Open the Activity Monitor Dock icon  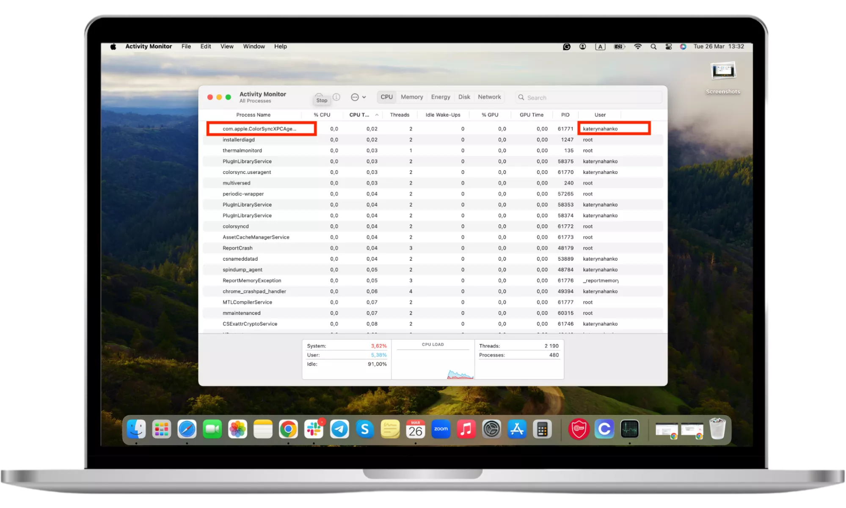pyautogui.click(x=629, y=429)
